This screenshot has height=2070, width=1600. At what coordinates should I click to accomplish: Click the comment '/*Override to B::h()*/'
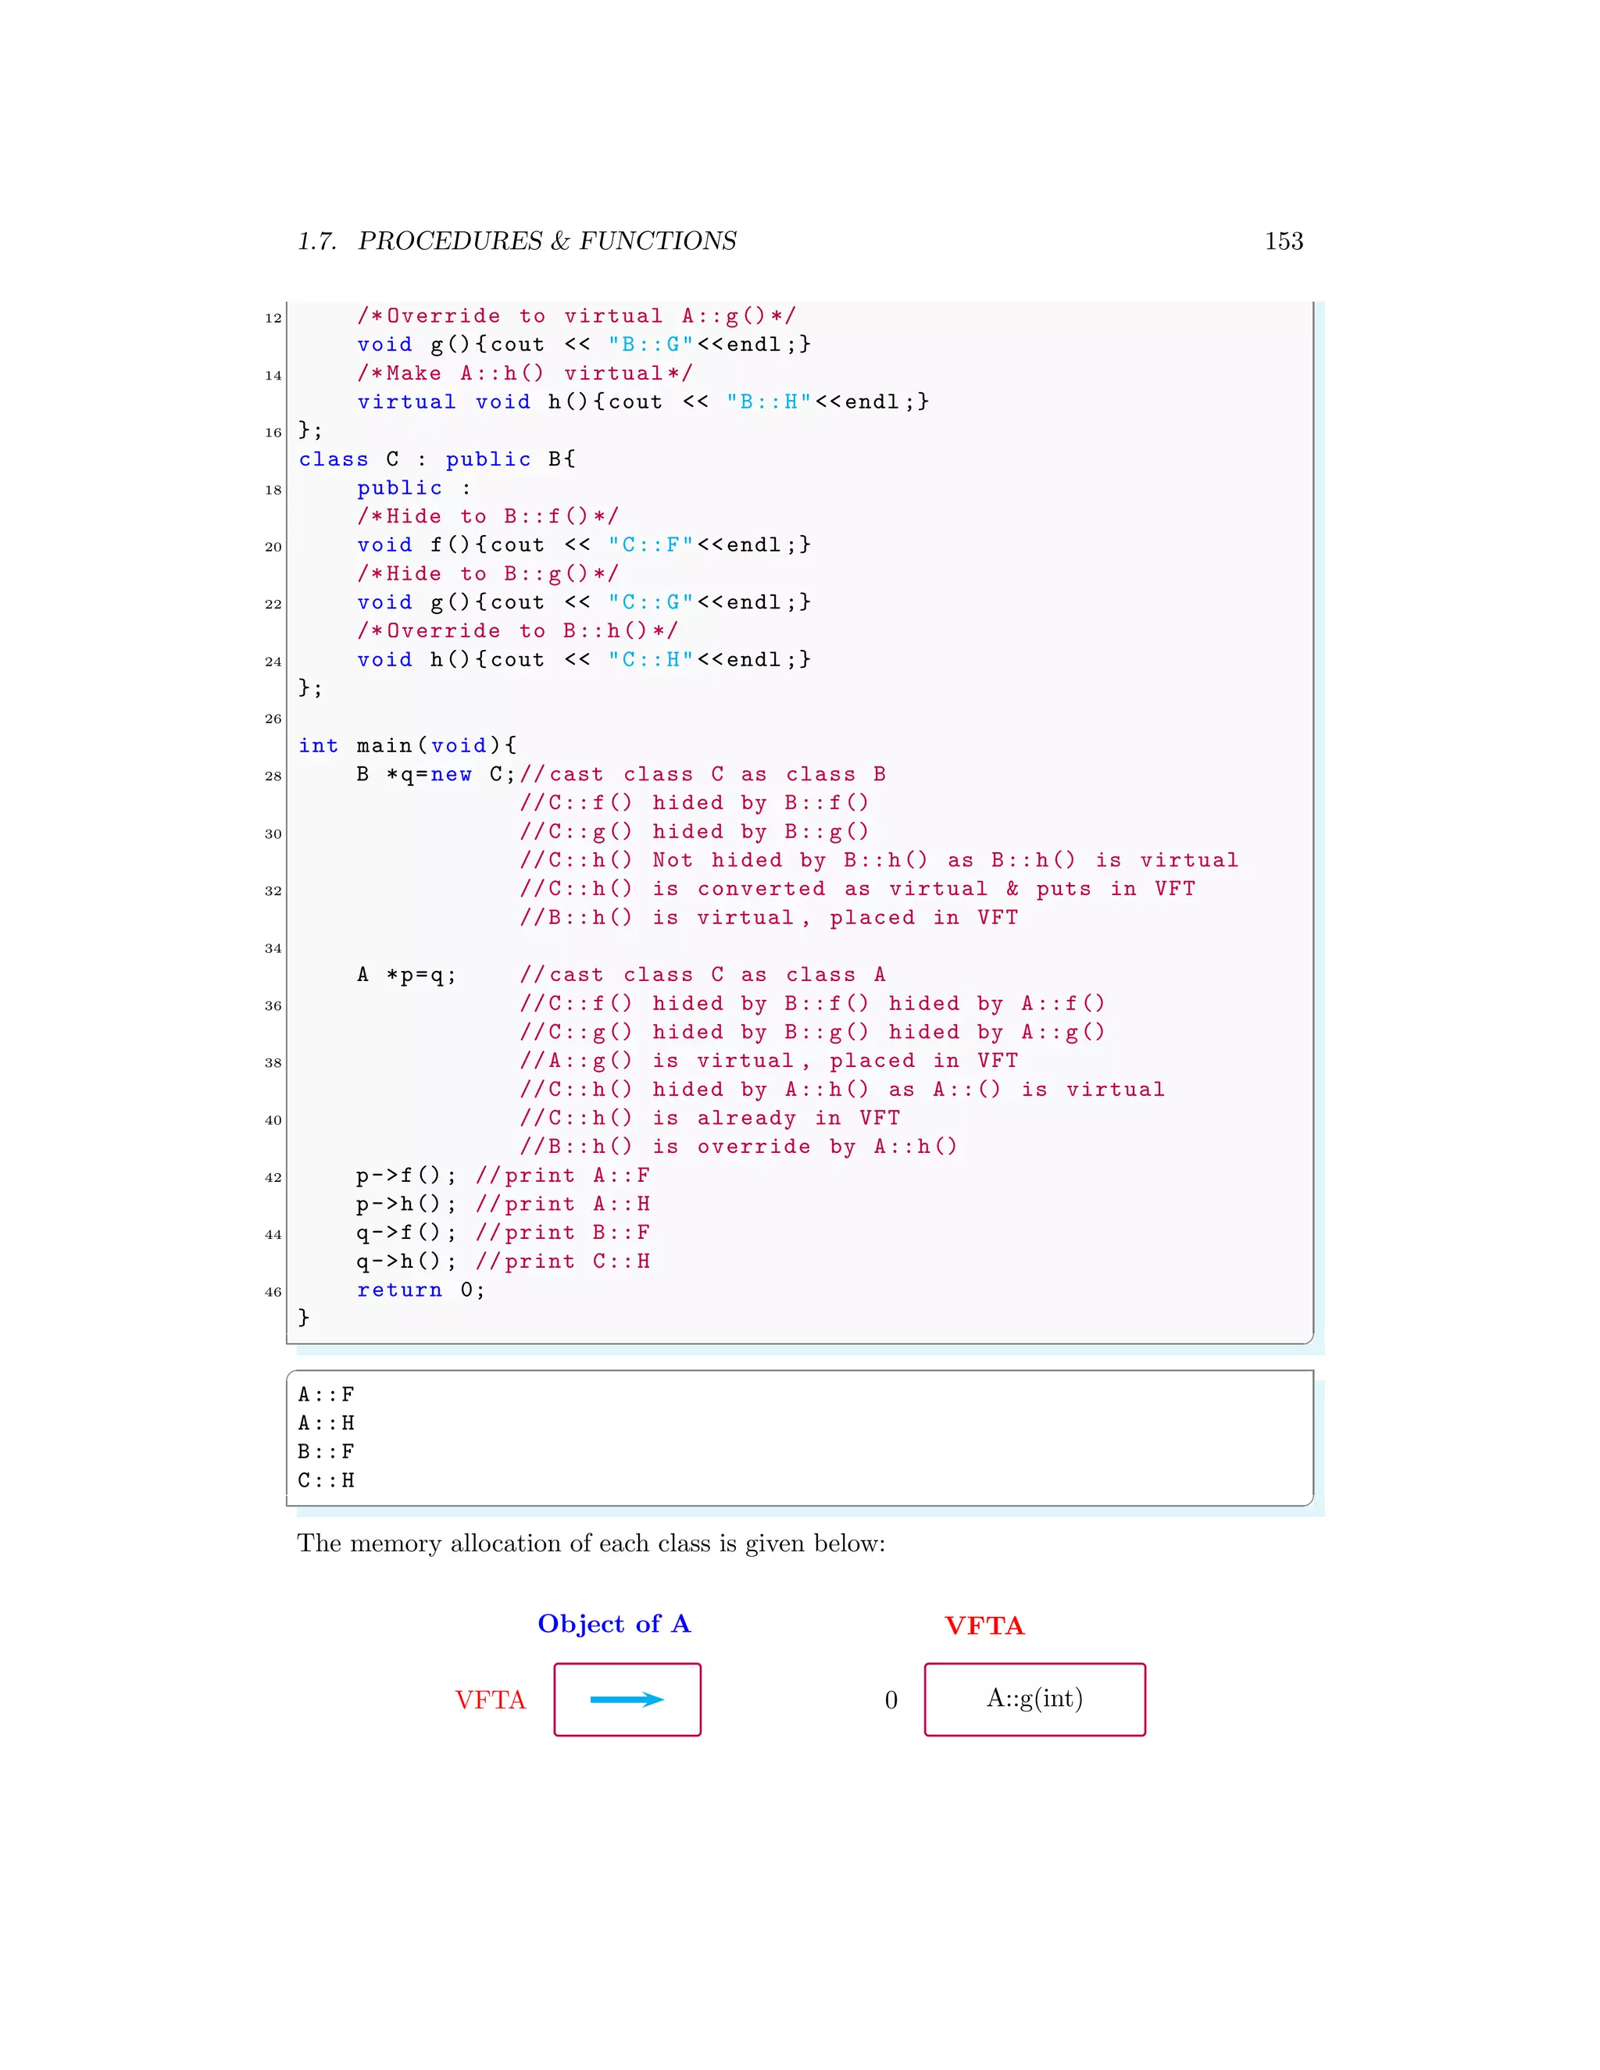click(x=517, y=631)
